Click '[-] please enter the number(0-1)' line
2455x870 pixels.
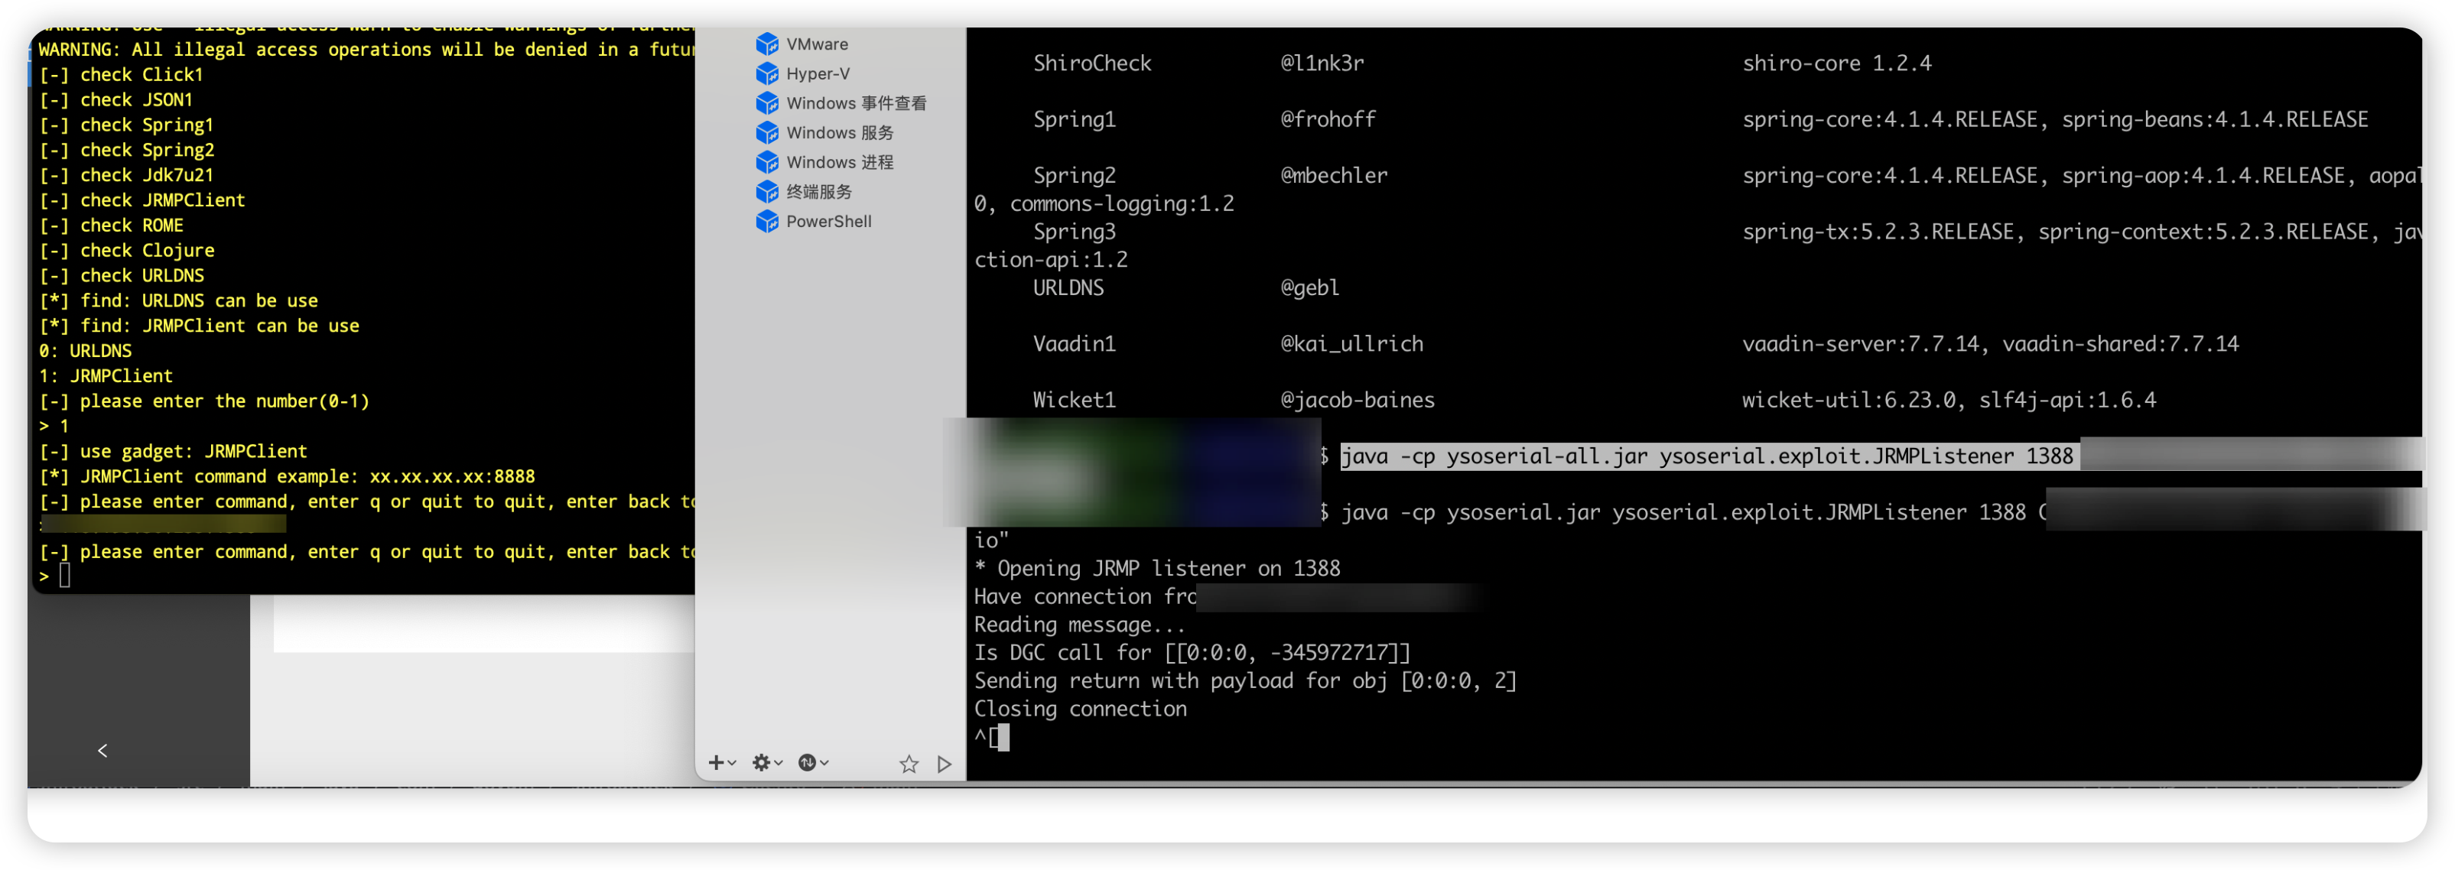[204, 401]
